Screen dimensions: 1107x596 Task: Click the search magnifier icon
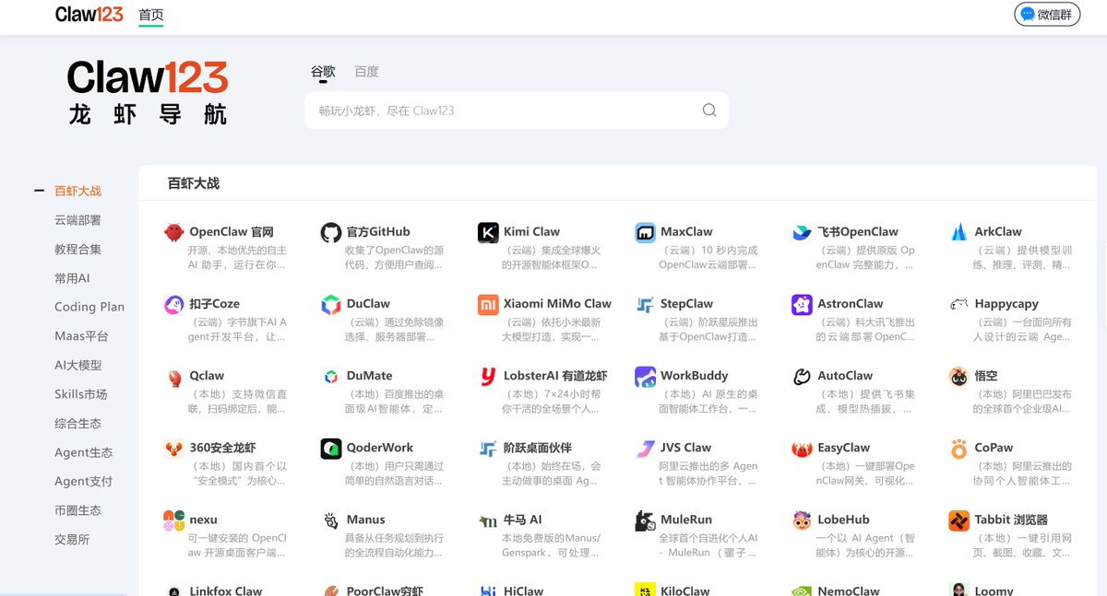[709, 111]
